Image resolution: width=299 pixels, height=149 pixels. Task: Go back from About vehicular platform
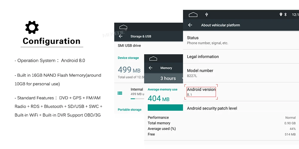[x=190, y=25]
